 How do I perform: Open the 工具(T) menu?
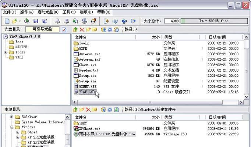coord(69,12)
